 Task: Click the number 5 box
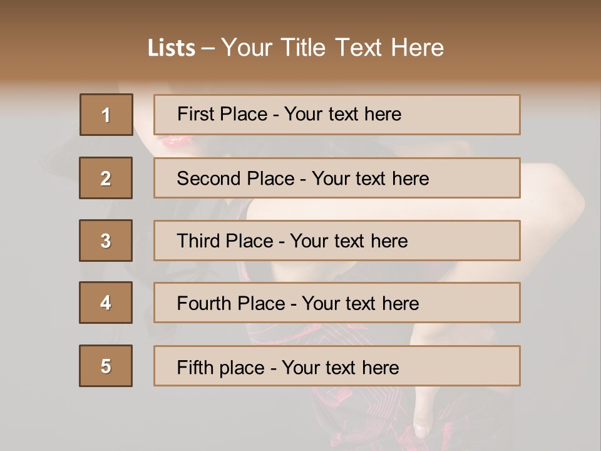(106, 366)
